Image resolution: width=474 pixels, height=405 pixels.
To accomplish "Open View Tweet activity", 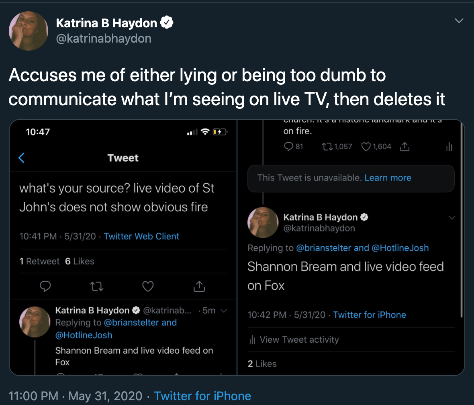I will 294,340.
